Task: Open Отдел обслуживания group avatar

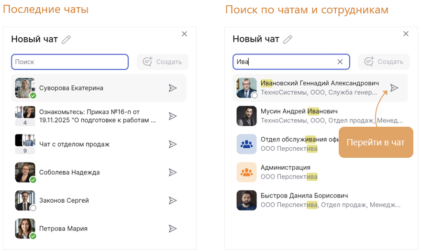Action: (x=246, y=144)
